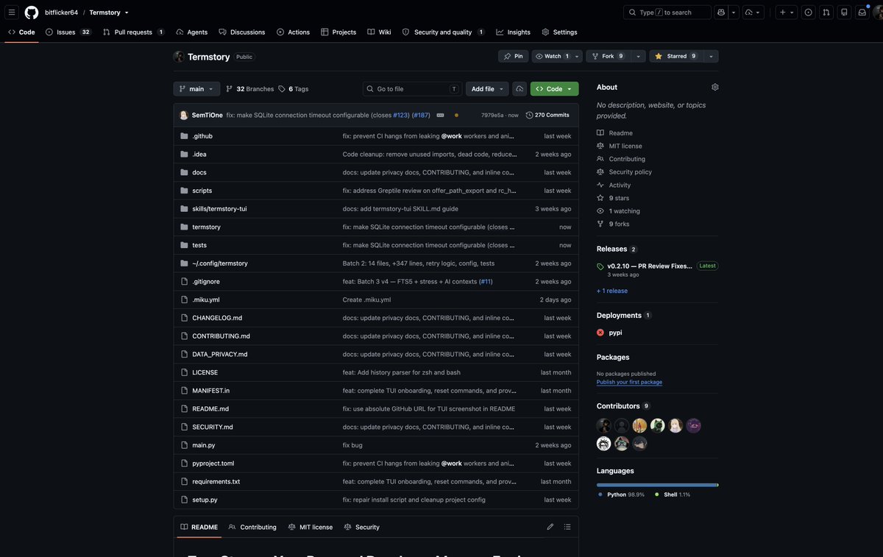Screen dimensions: 883x557
Task: Click the file icon for LICENSE
Action: [x=185, y=372]
